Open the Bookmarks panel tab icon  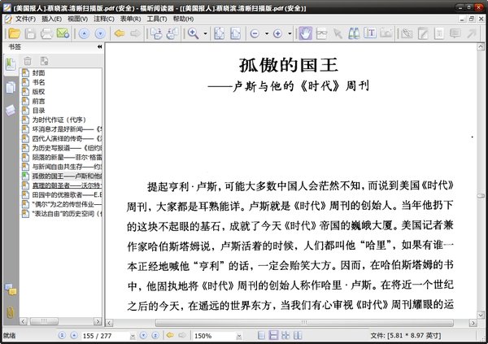pos(11,64)
